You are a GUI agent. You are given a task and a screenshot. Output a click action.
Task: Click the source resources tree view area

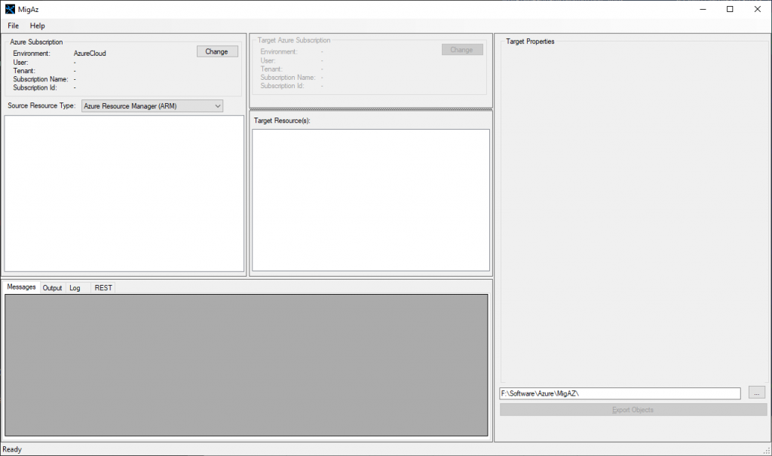click(124, 194)
